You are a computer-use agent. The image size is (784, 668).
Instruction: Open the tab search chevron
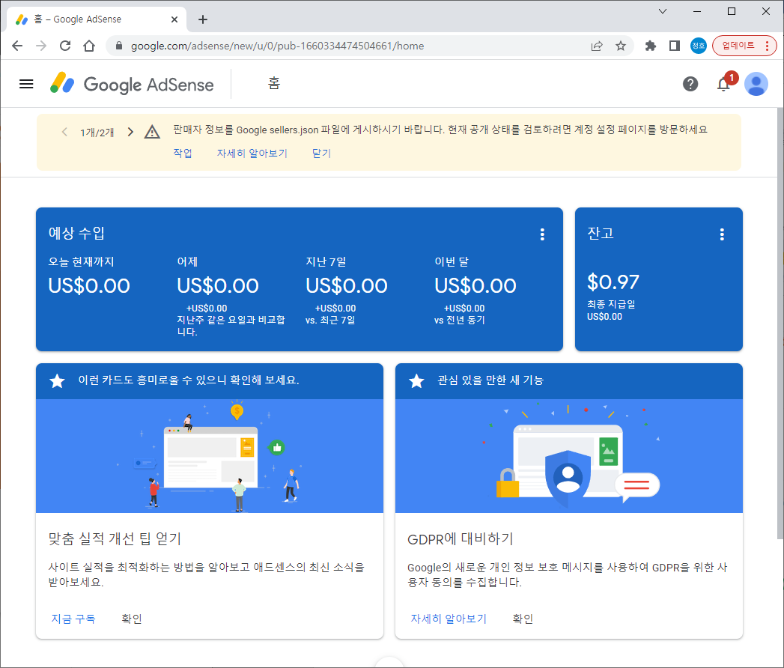click(x=663, y=11)
